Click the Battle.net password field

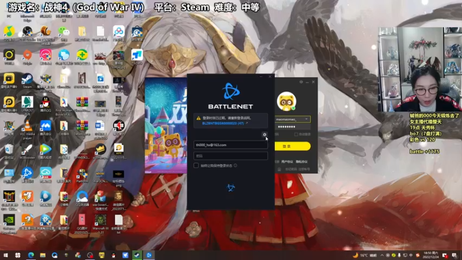click(x=230, y=155)
